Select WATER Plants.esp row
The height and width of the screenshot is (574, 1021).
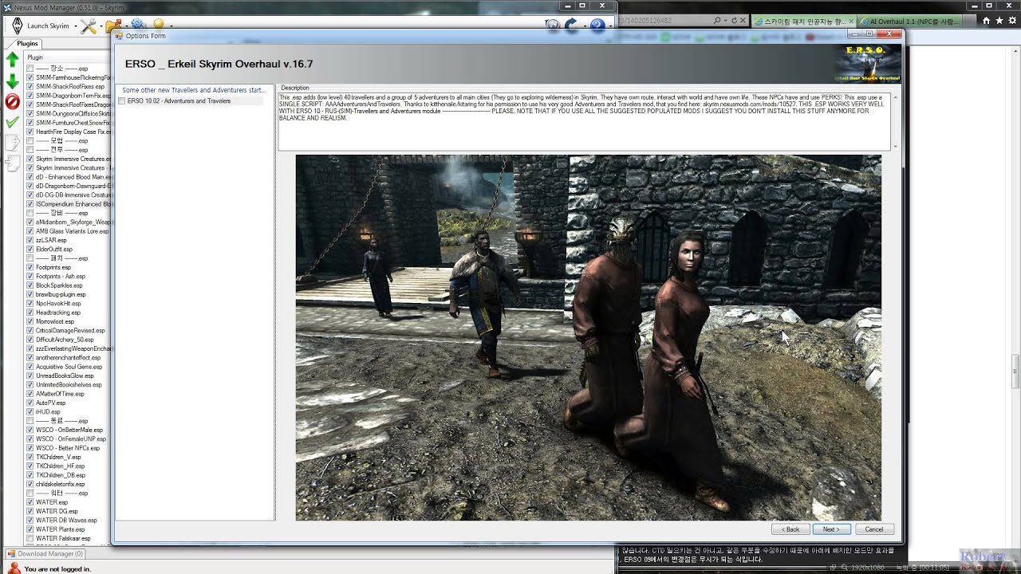point(60,529)
